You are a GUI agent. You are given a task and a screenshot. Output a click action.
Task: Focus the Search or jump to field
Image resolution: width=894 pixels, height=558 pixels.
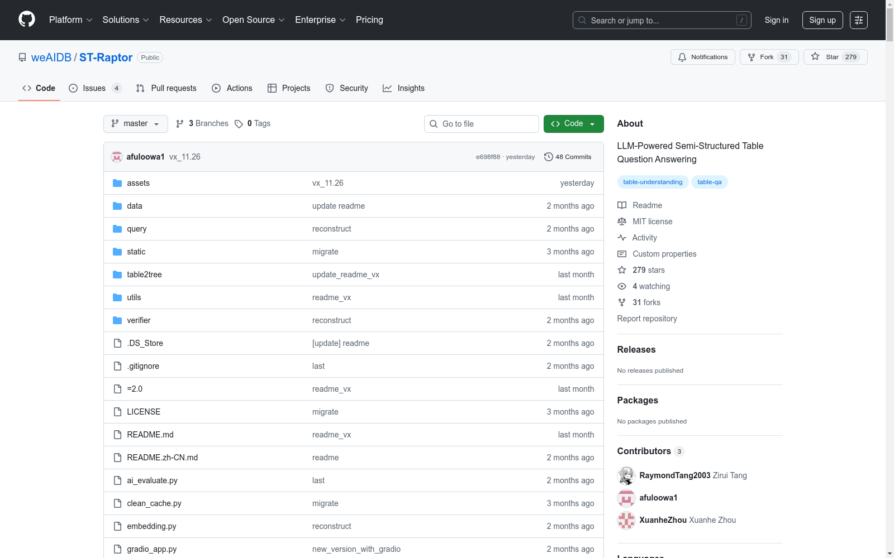pyautogui.click(x=662, y=20)
